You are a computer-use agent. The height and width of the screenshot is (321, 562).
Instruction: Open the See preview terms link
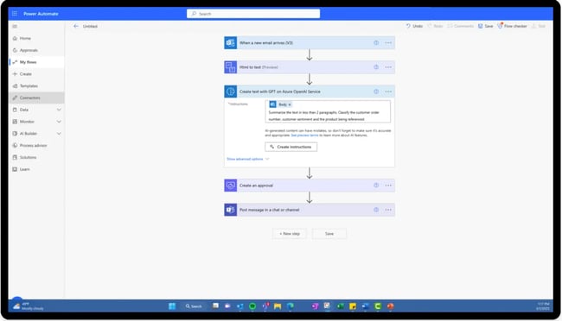pyautogui.click(x=304, y=135)
